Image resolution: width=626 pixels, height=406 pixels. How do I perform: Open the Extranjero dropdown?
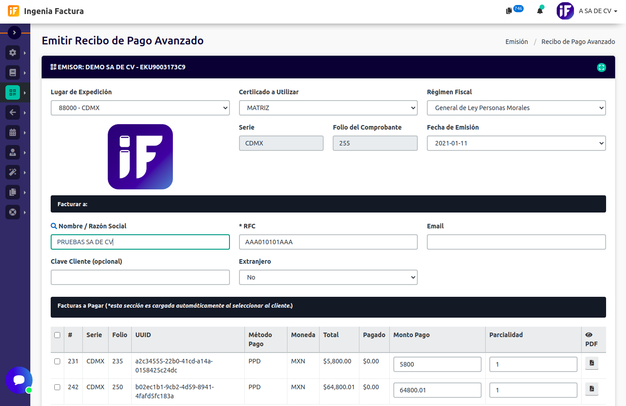(328, 277)
